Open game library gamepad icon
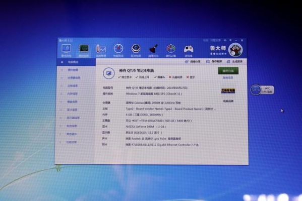Screen dimensions: 302x201 pyautogui.click(x=189, y=49)
